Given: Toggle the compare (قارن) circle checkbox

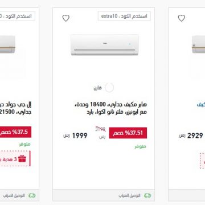Looking at the screenshot, I should coord(109,88).
